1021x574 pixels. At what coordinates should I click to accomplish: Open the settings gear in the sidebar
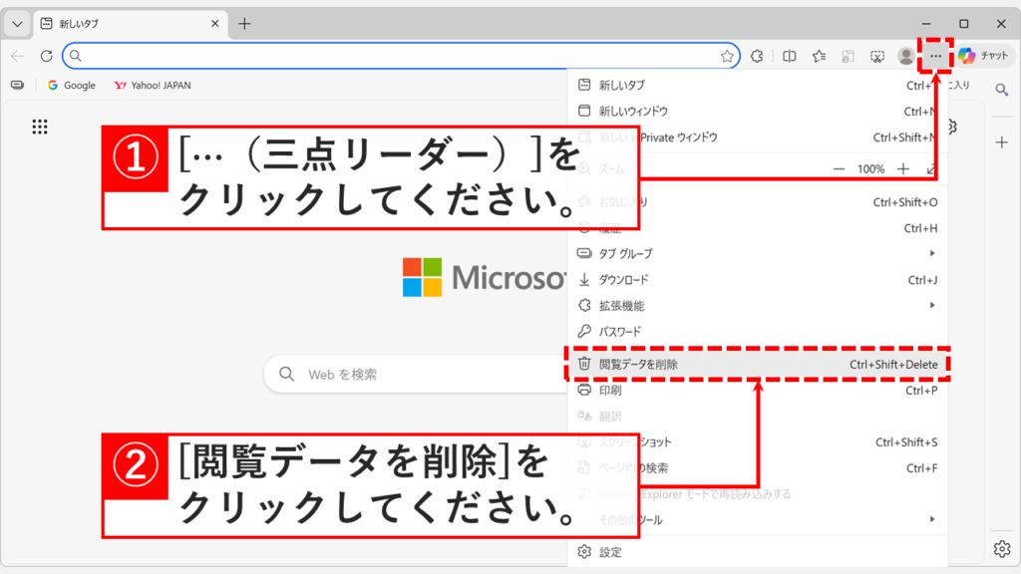(x=1001, y=547)
